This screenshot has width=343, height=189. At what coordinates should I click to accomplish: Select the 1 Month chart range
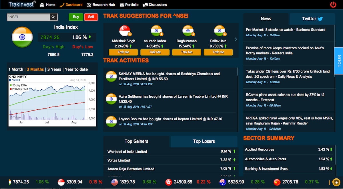point(16,69)
